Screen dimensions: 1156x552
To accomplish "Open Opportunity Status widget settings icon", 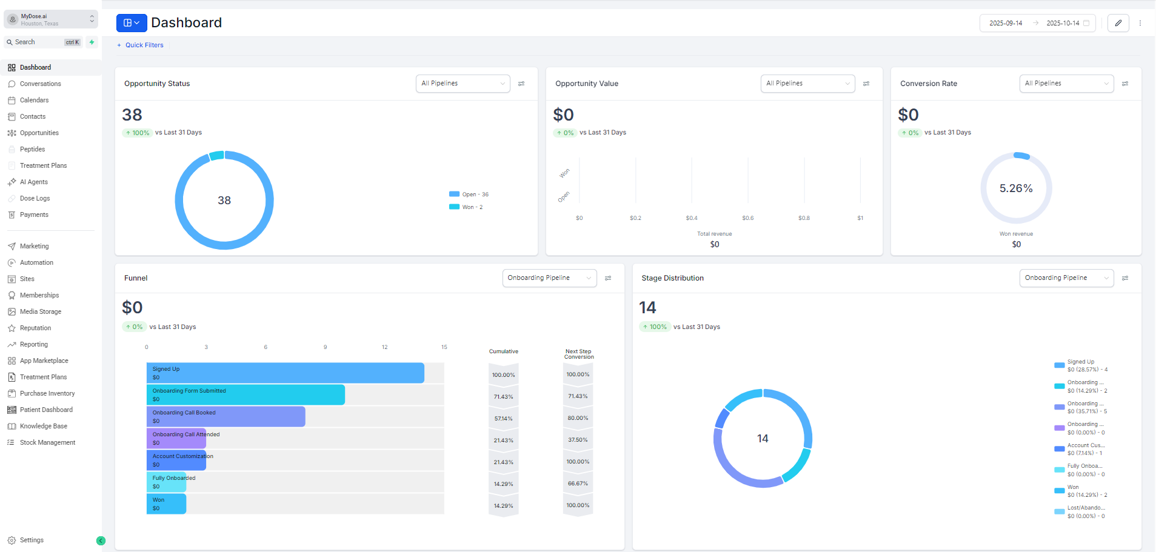I will 521,84.
